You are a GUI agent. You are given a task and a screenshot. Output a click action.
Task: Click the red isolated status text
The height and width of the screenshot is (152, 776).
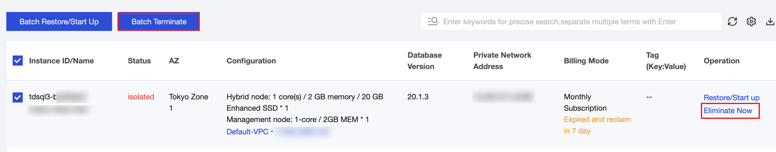[x=141, y=97]
